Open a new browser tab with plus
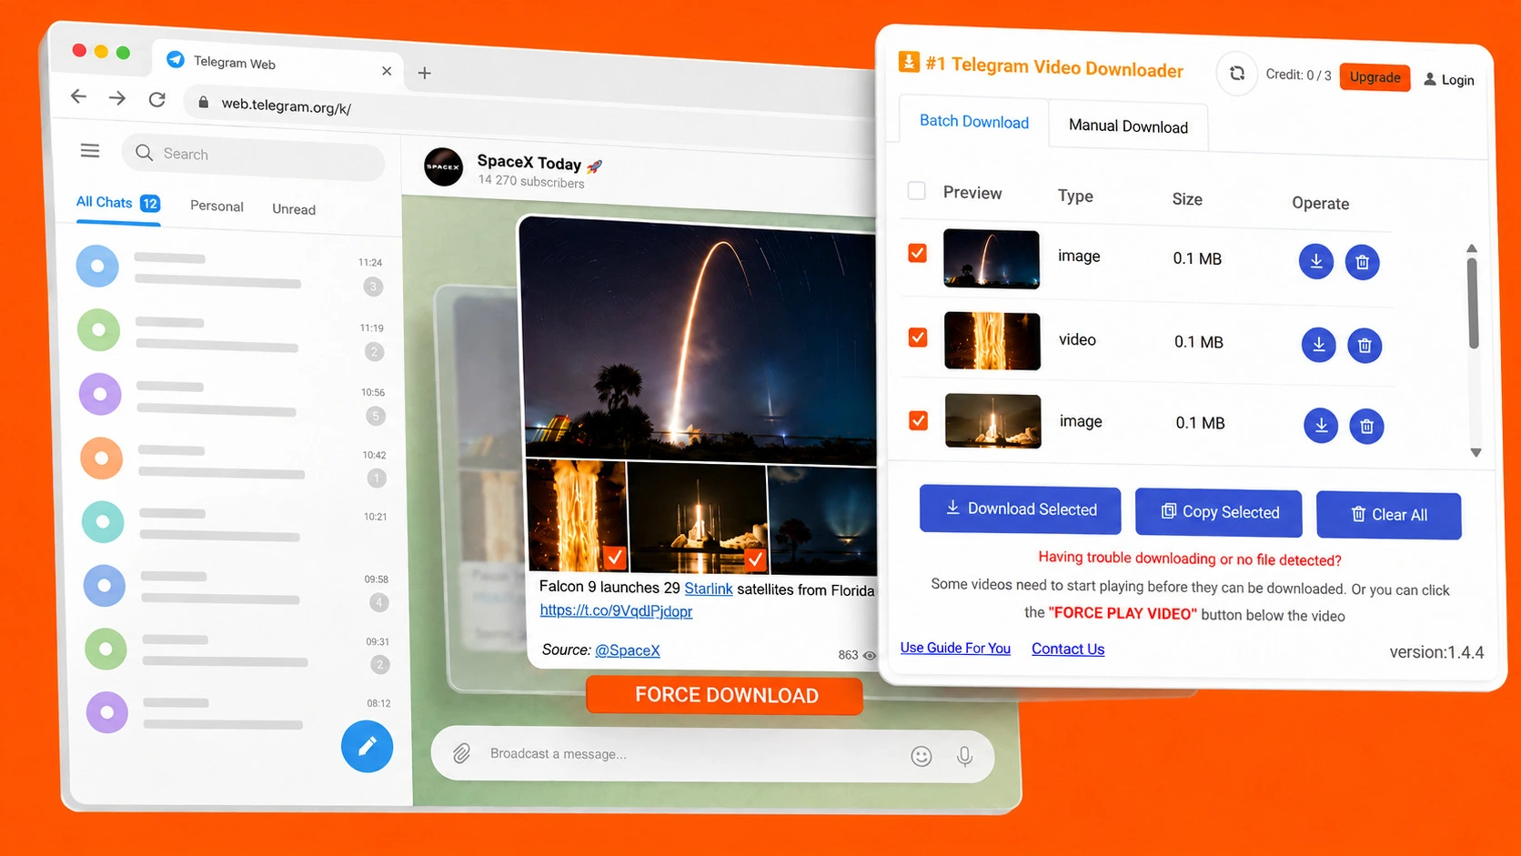This screenshot has width=1521, height=856. point(424,73)
